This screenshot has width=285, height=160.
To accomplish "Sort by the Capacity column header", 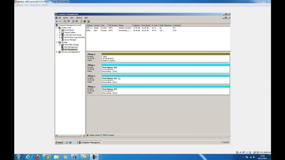I will coord(137,25).
